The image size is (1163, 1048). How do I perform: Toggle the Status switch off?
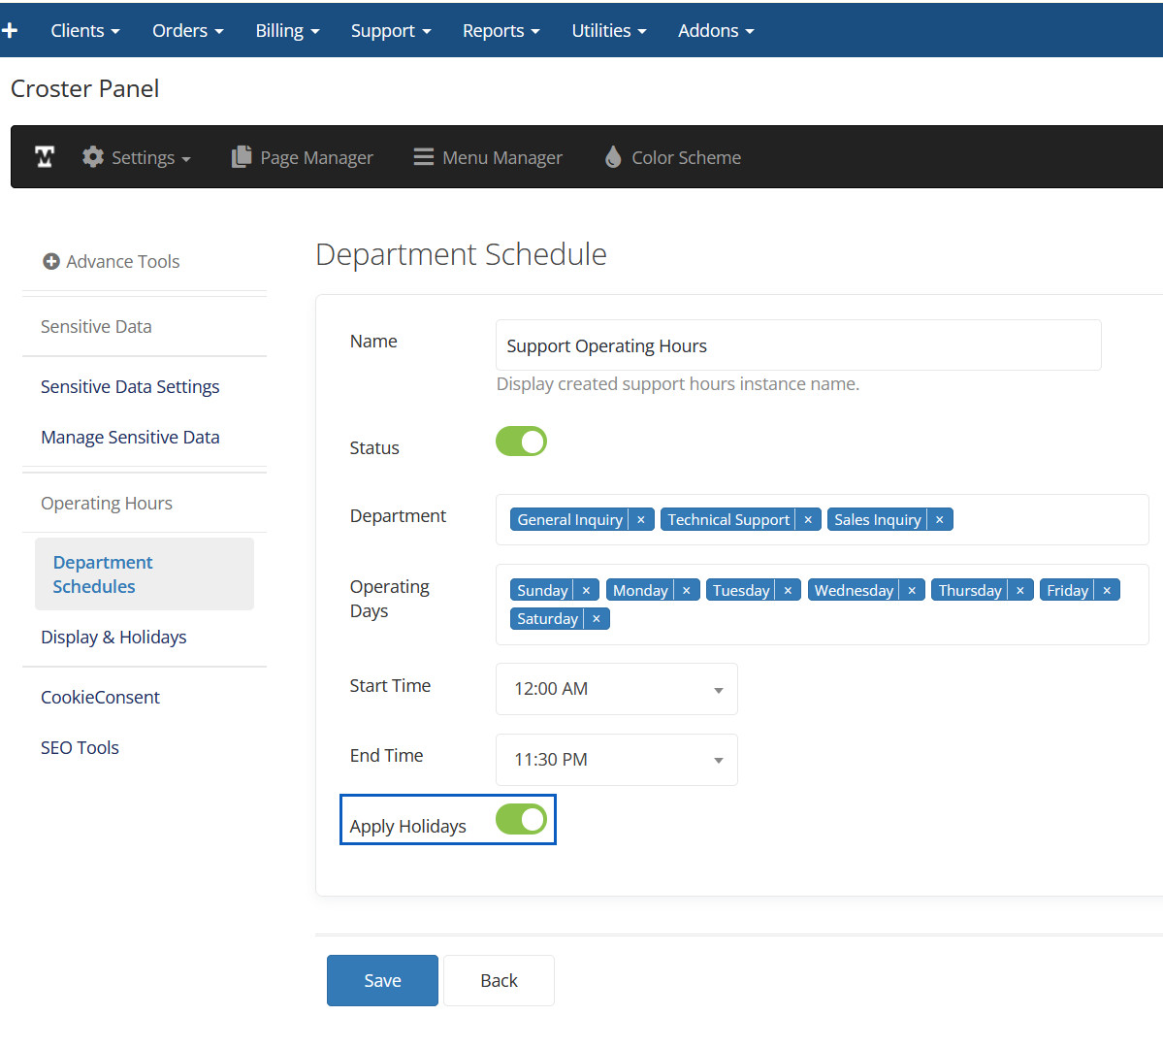(x=521, y=442)
